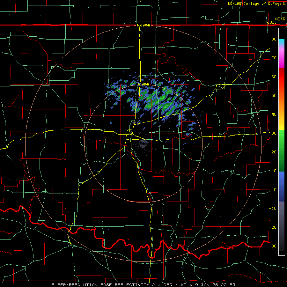The height and width of the screenshot is (287, 287).
Task: Click the dBZ units label above color bar
Action: [271, 22]
